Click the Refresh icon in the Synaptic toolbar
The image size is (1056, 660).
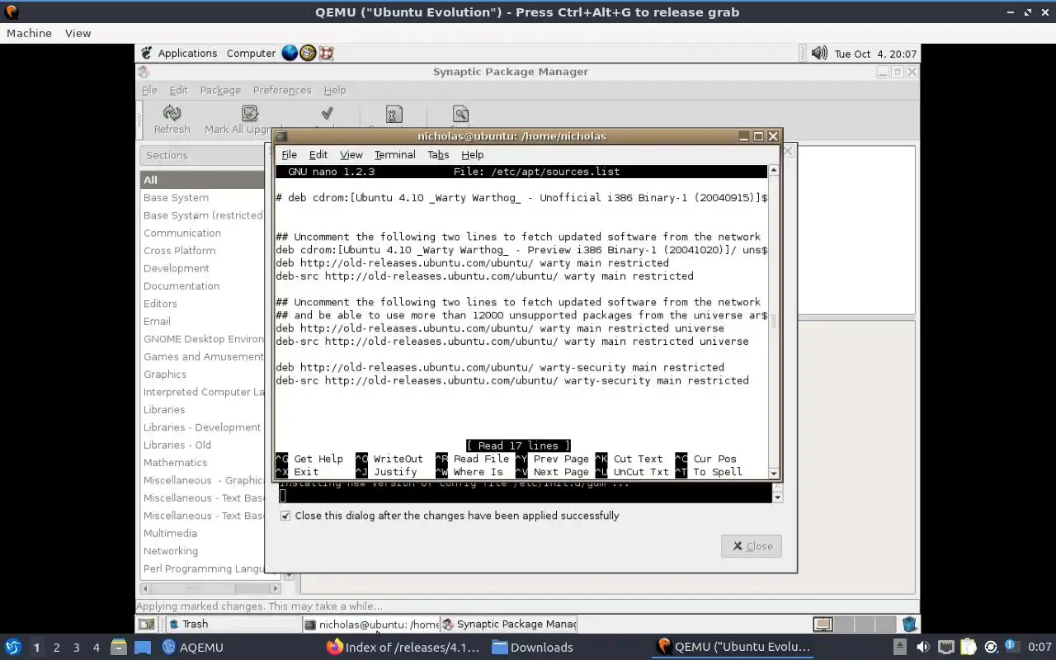coord(172,113)
